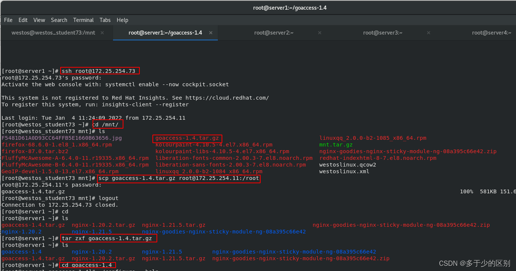
Task: Close the westos@westos_student73:/mnt tab
Action: click(x=102, y=33)
